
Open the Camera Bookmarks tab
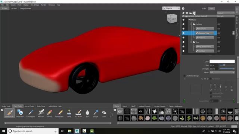(176, 106)
